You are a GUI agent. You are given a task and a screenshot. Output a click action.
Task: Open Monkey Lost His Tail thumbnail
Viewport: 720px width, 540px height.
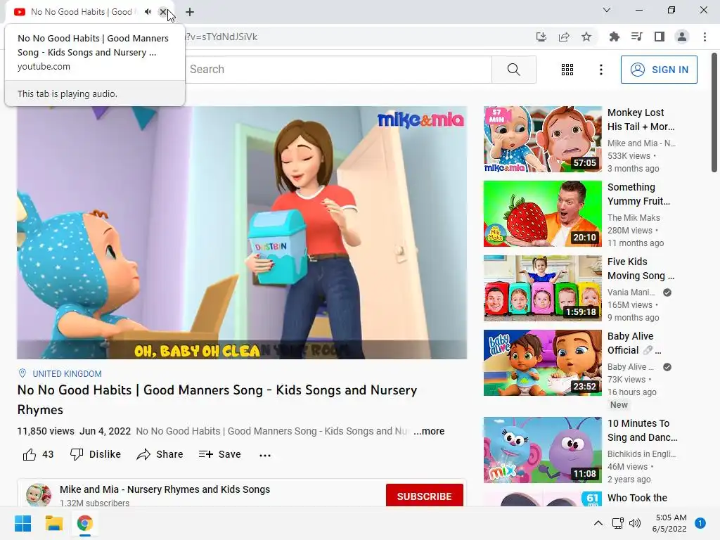(542, 139)
